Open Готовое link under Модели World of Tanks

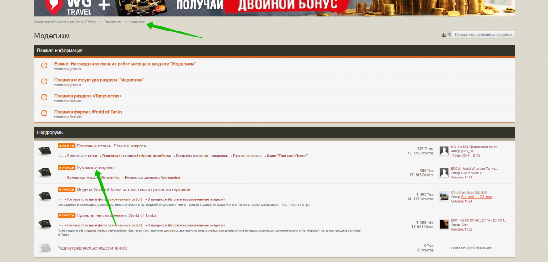(104, 199)
